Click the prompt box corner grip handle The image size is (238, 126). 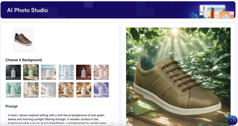tap(112, 123)
